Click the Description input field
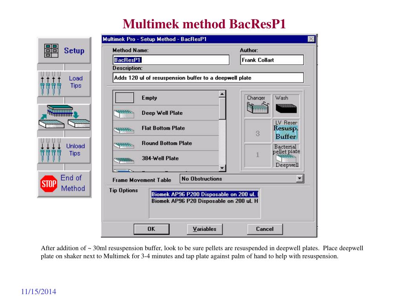Image resolution: width=402 pixels, height=302 pixels. tap(208, 77)
